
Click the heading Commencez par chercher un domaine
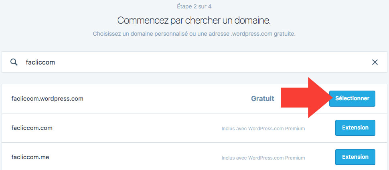point(194,20)
